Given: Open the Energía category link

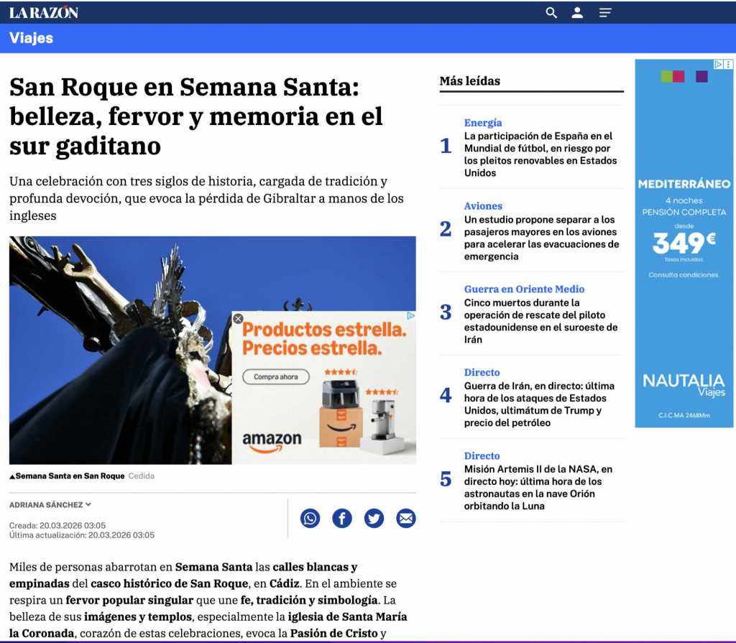Looking at the screenshot, I should [483, 123].
